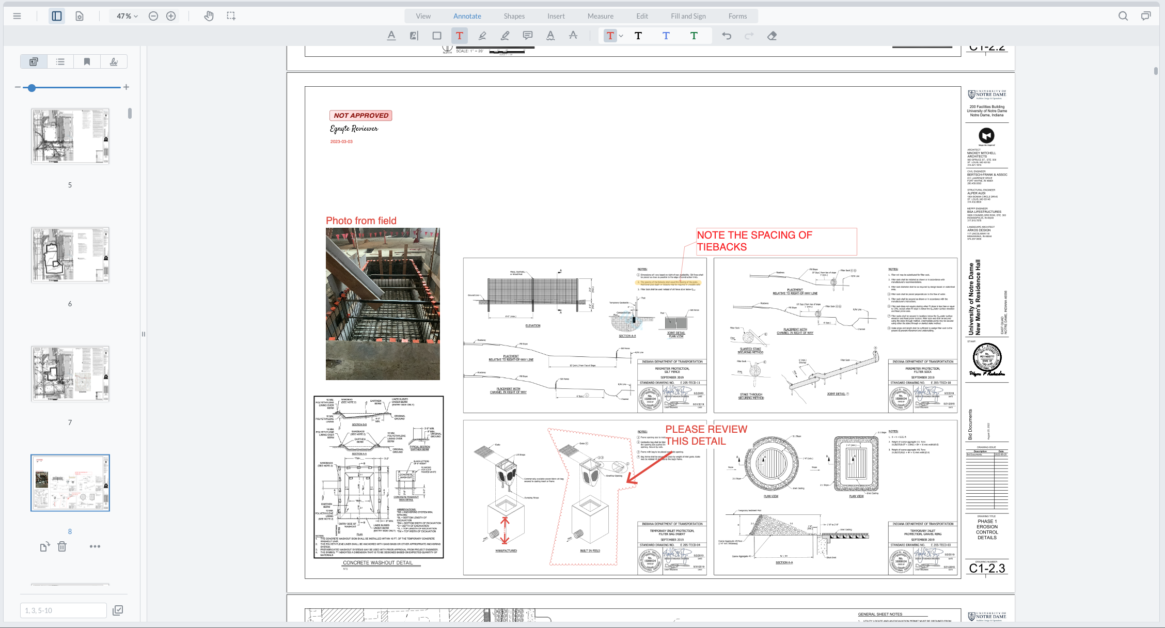Choose the blue text color preset

tap(666, 36)
